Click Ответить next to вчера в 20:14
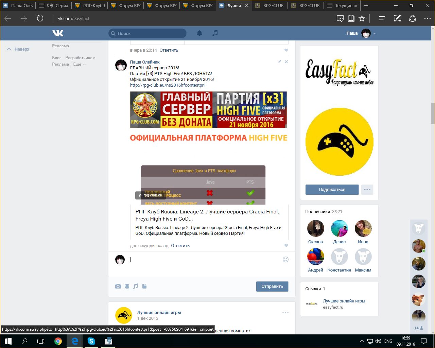Viewport: 435px width, 348px height. 169,50
